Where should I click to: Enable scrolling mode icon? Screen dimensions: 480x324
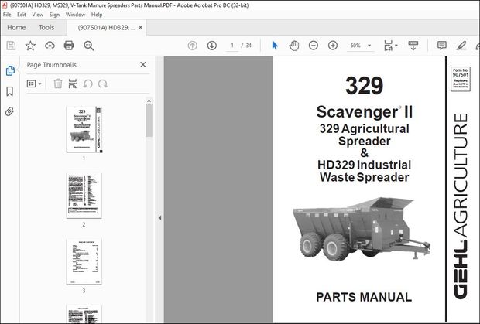pyautogui.click(x=413, y=46)
